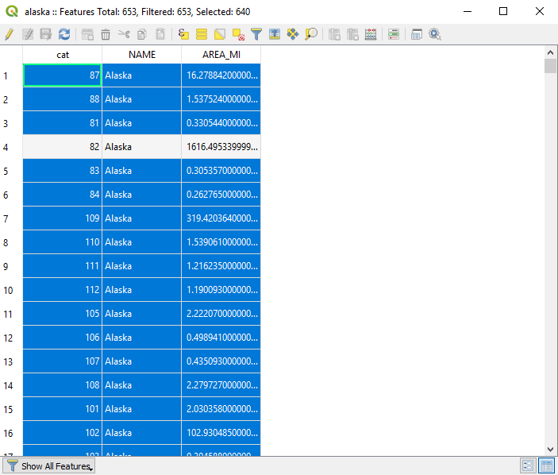Click the cat cell with value 105

[x=62, y=314]
